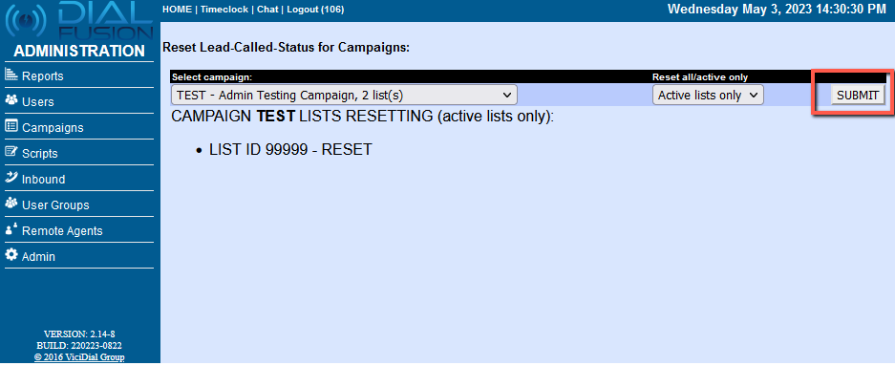895x366 pixels.
Task: Click the Admin gear icon
Action: click(x=11, y=255)
